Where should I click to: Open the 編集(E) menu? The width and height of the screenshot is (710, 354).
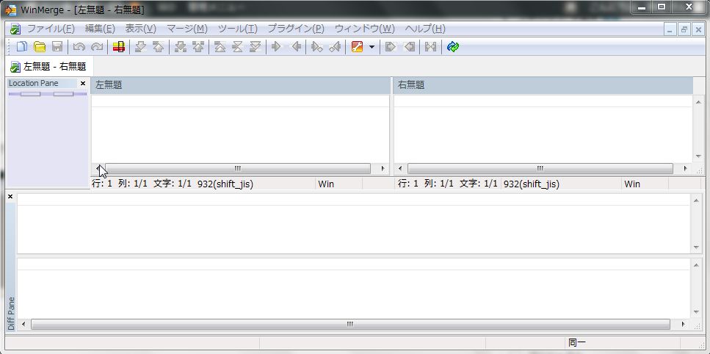coord(100,29)
